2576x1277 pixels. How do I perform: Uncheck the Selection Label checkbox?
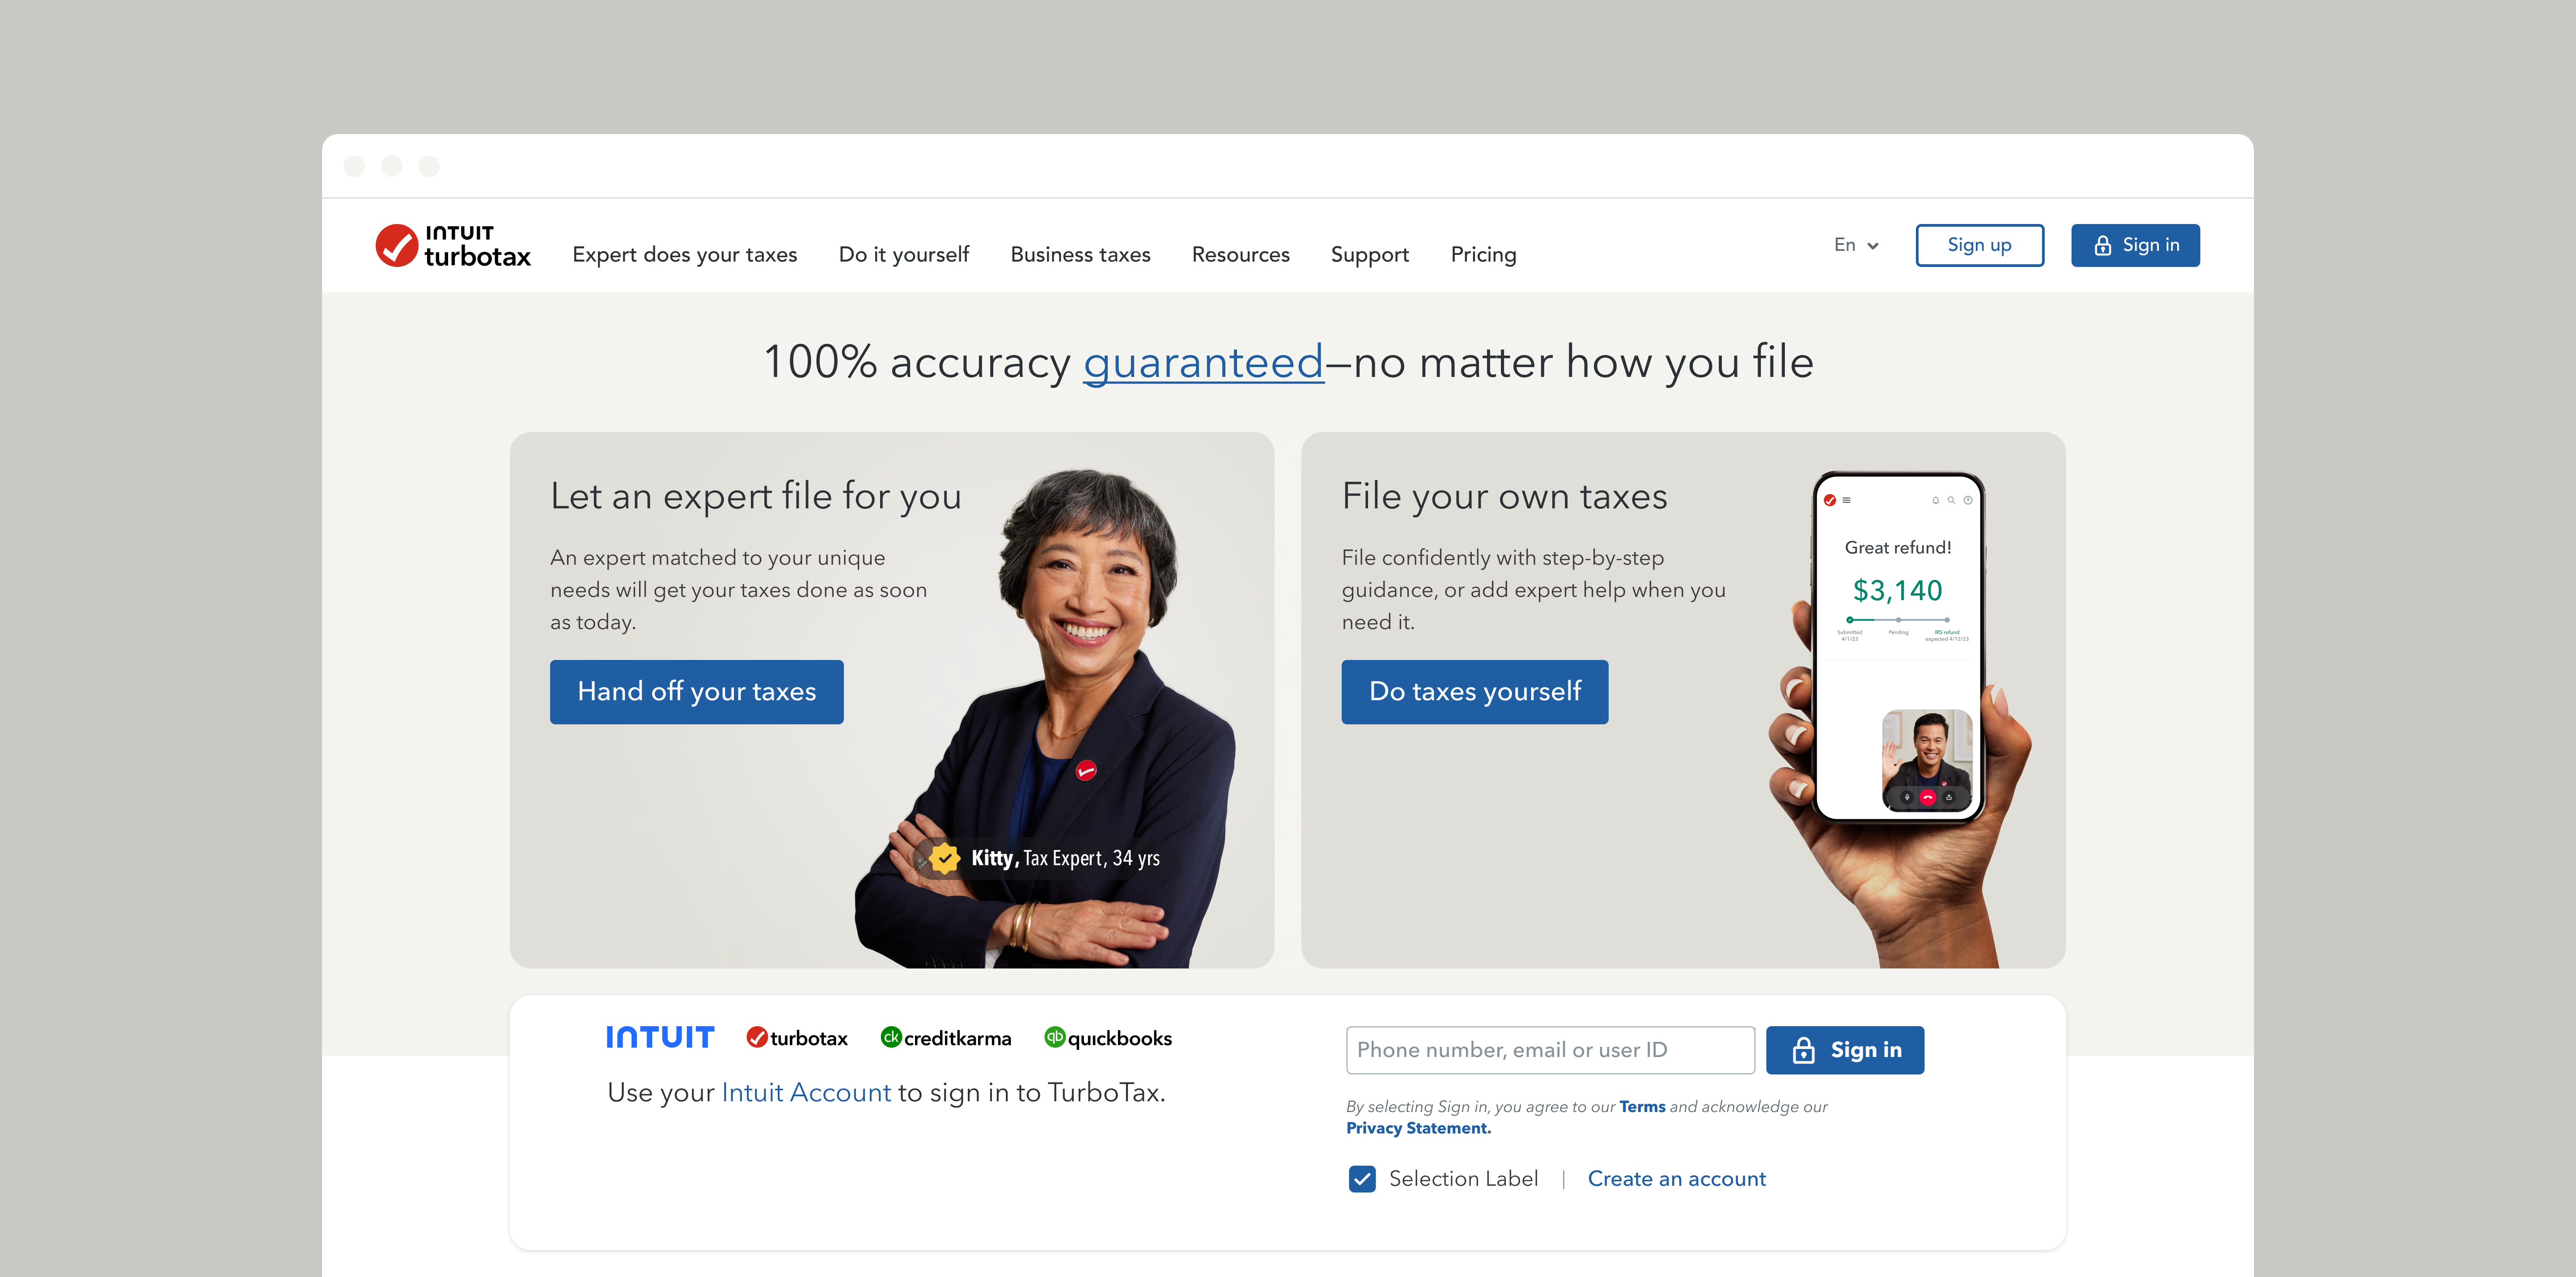click(1362, 1179)
